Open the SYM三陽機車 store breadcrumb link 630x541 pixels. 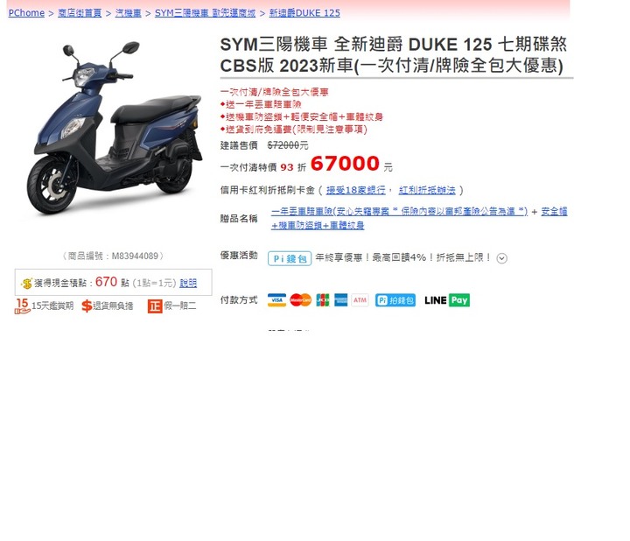click(x=205, y=13)
